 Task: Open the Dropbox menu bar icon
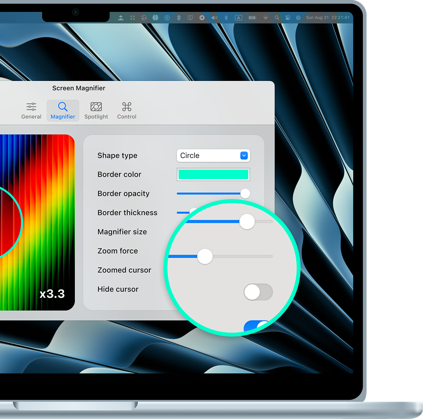coord(179,18)
